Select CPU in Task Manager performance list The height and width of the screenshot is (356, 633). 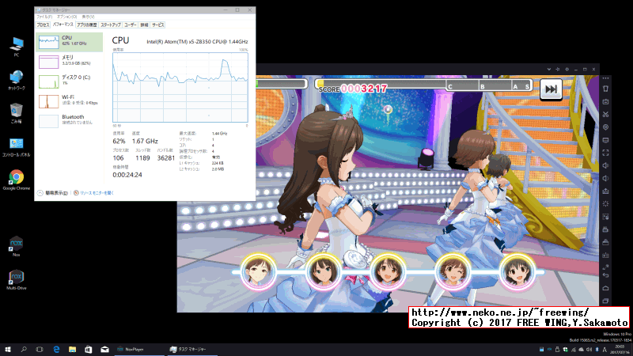click(69, 42)
